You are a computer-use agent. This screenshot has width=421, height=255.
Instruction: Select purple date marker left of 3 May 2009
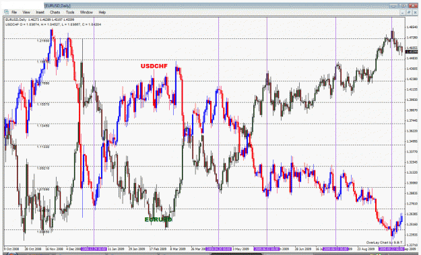click(218, 249)
